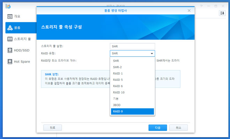Choose RAID 10 option
Viewport: 230px width, 139px height.
(132, 92)
